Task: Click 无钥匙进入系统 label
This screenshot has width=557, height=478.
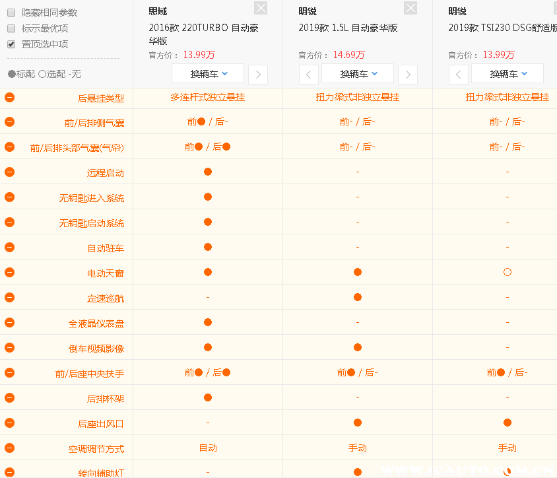Action: point(92,198)
